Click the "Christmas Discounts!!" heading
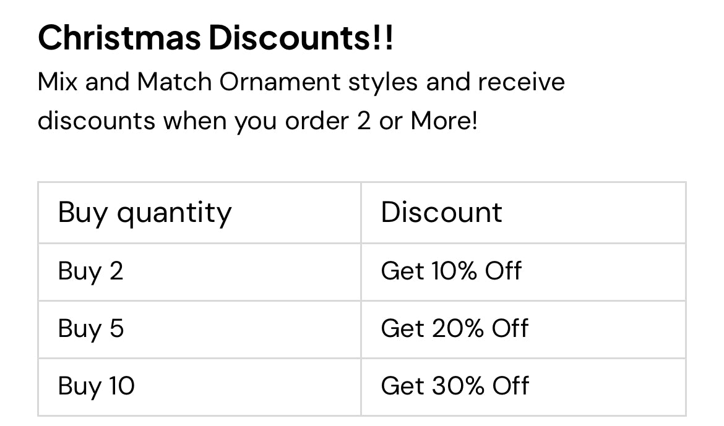This screenshot has width=724, height=426. tap(215, 39)
